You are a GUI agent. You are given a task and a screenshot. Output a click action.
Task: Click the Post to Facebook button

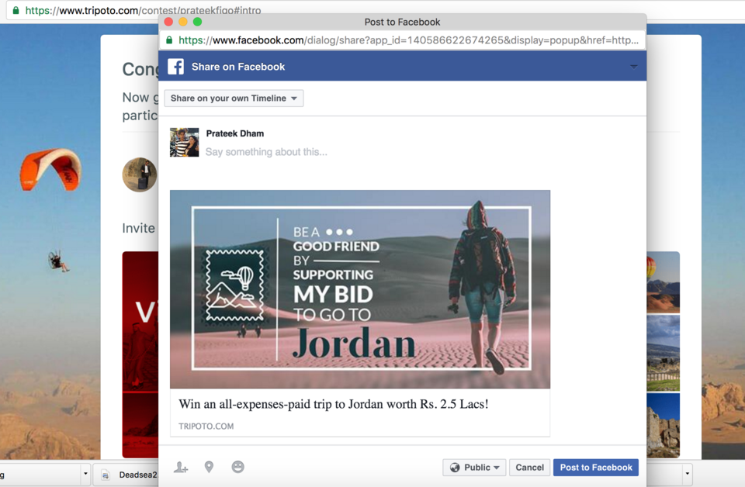pyautogui.click(x=596, y=468)
